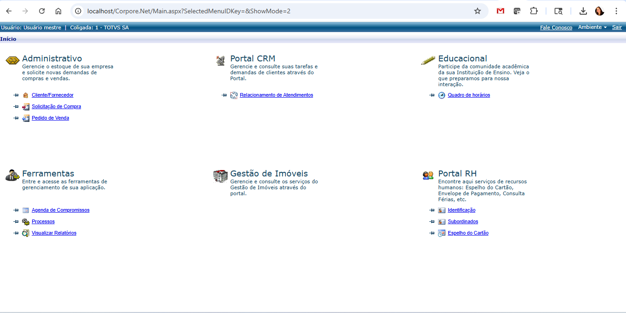Click the Sair logout link
626x313 pixels.
pos(617,27)
